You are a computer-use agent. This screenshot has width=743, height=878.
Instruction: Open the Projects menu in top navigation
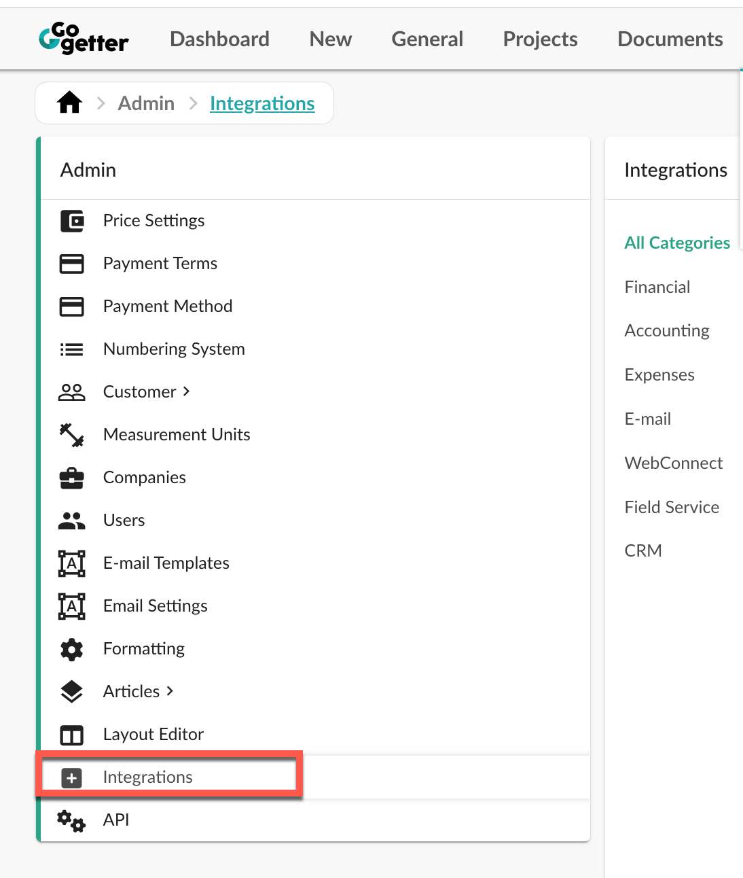pos(541,39)
